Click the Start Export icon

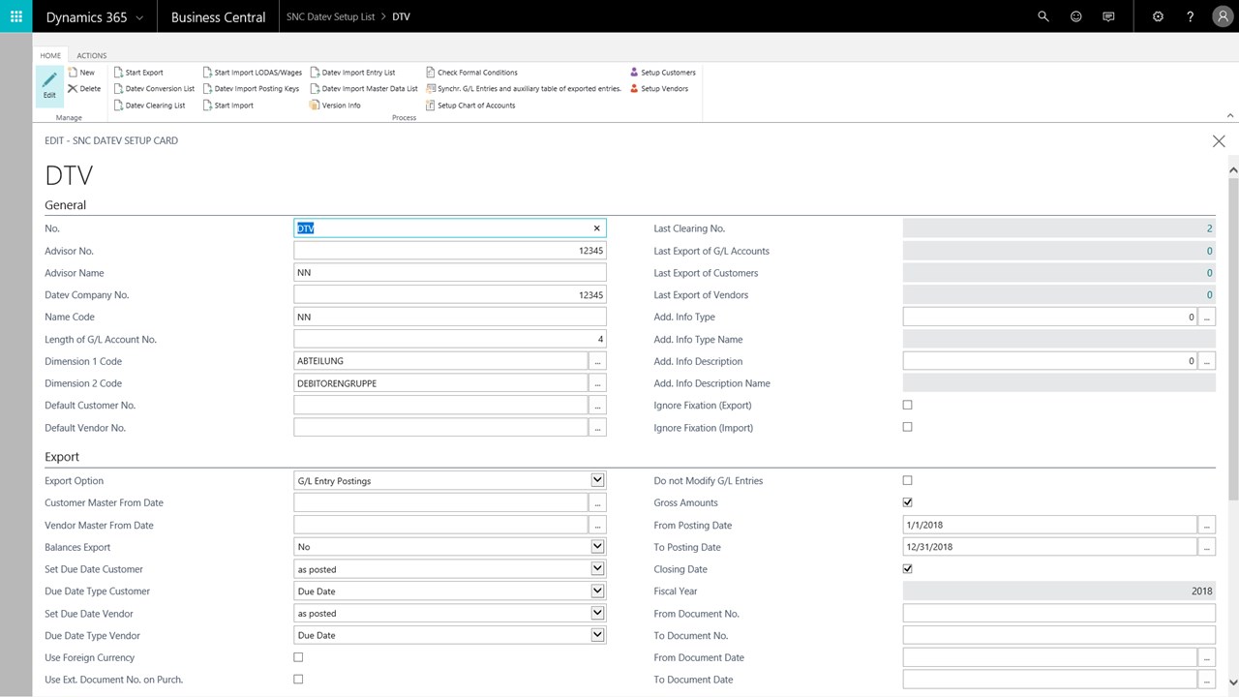[x=119, y=73]
